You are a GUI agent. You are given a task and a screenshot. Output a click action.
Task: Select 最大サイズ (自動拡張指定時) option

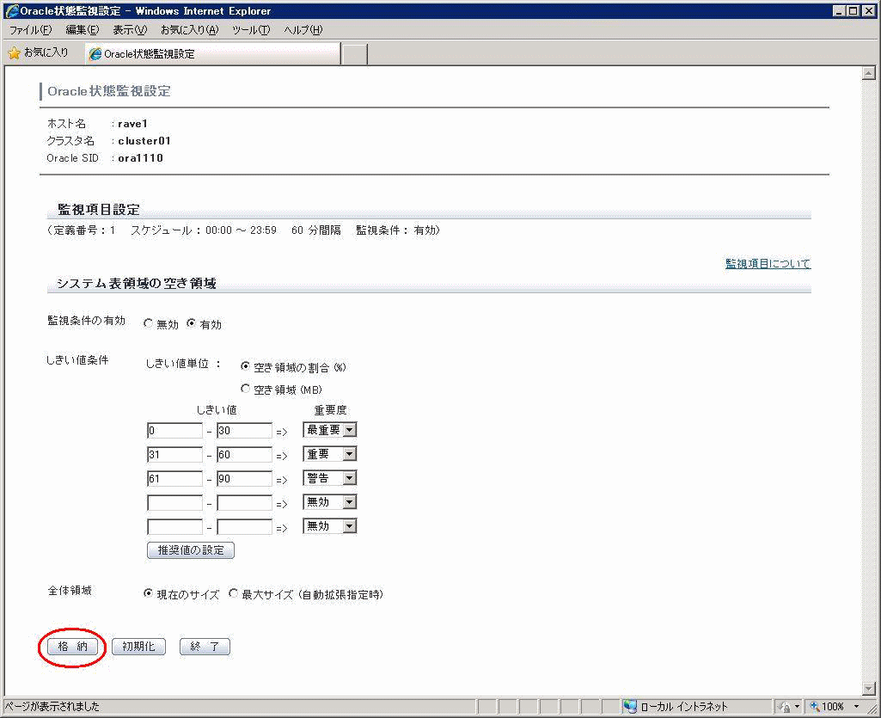(x=233, y=593)
